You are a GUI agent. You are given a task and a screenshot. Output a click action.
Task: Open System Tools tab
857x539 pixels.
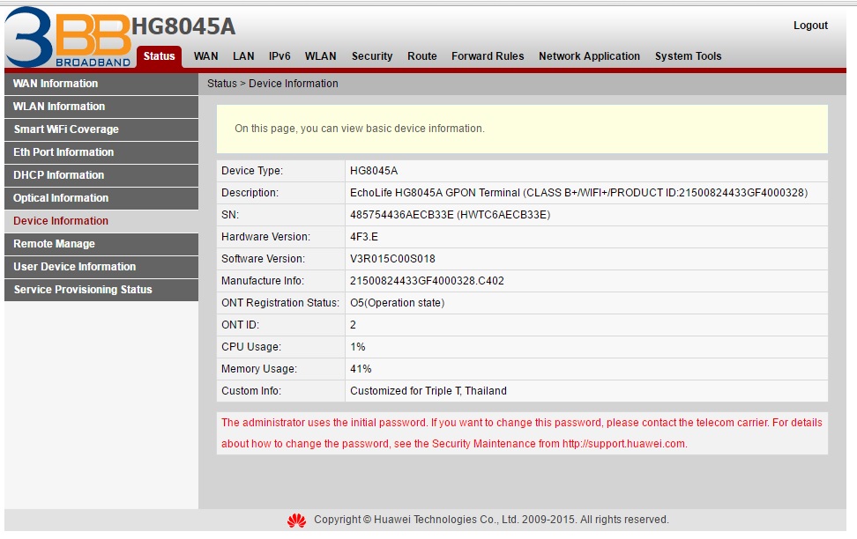tap(688, 56)
